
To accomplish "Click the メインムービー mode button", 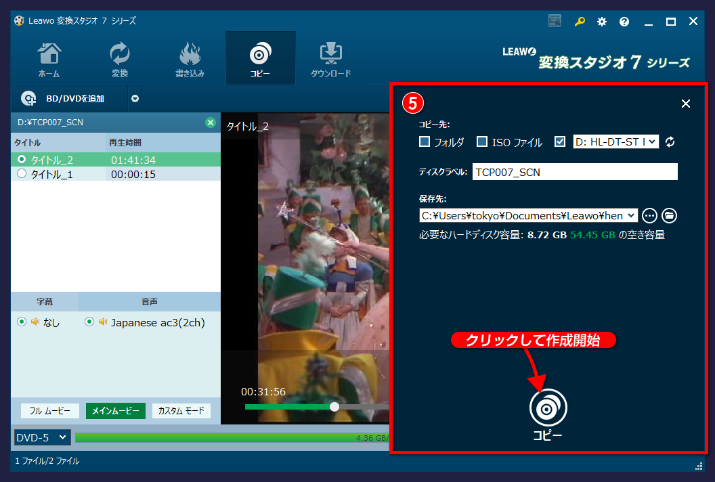I will click(x=115, y=411).
